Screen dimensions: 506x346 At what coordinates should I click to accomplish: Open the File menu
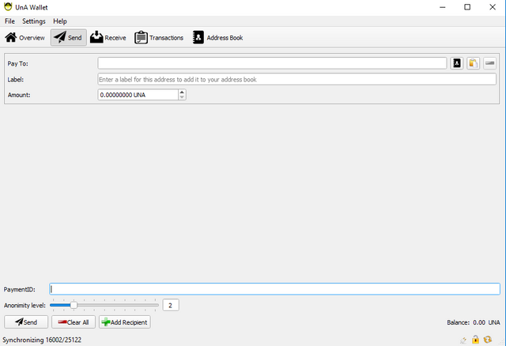click(9, 21)
